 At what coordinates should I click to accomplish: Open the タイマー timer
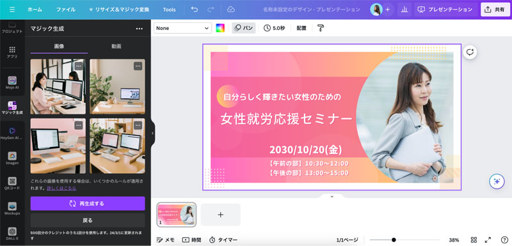223,240
